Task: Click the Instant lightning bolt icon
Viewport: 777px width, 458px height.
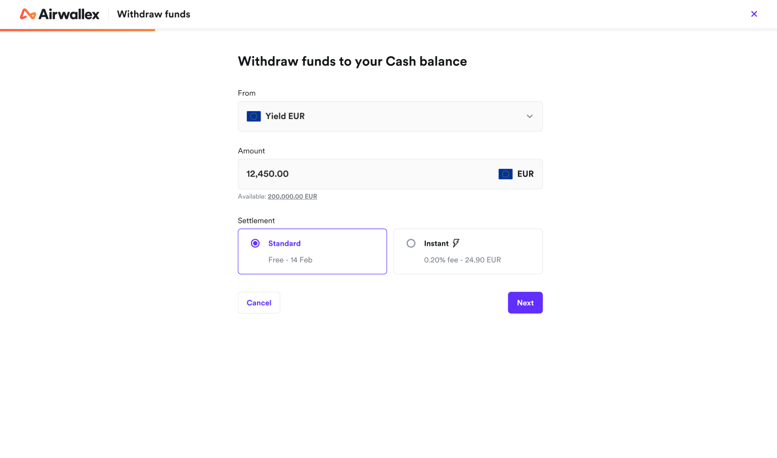Action: pos(456,243)
